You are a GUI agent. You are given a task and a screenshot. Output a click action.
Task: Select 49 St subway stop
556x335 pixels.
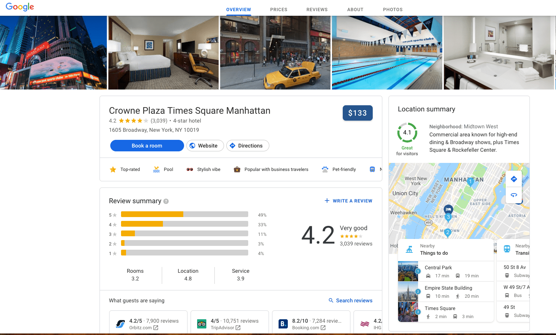point(513,311)
